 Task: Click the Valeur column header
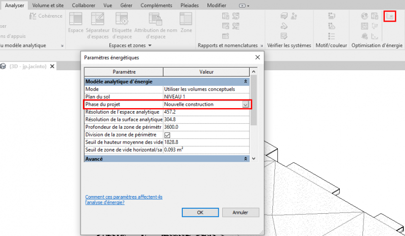[x=207, y=72]
